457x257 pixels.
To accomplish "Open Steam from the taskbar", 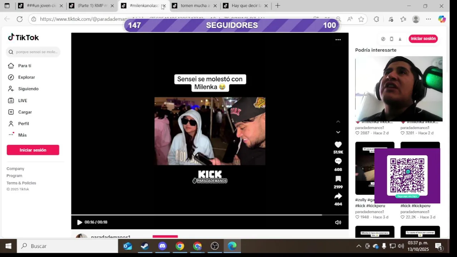I will [x=145, y=246].
